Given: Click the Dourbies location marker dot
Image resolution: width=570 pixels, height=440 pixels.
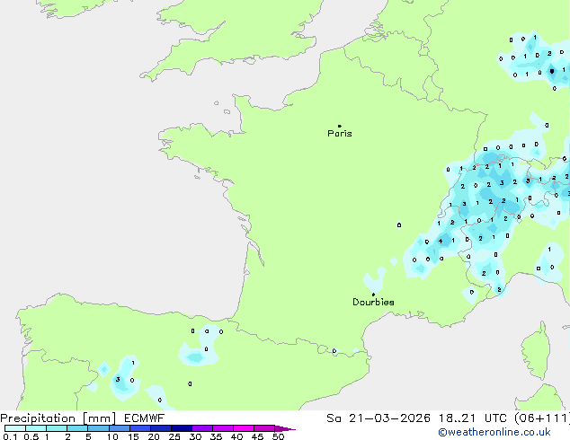Looking at the screenshot, I should (373, 295).
